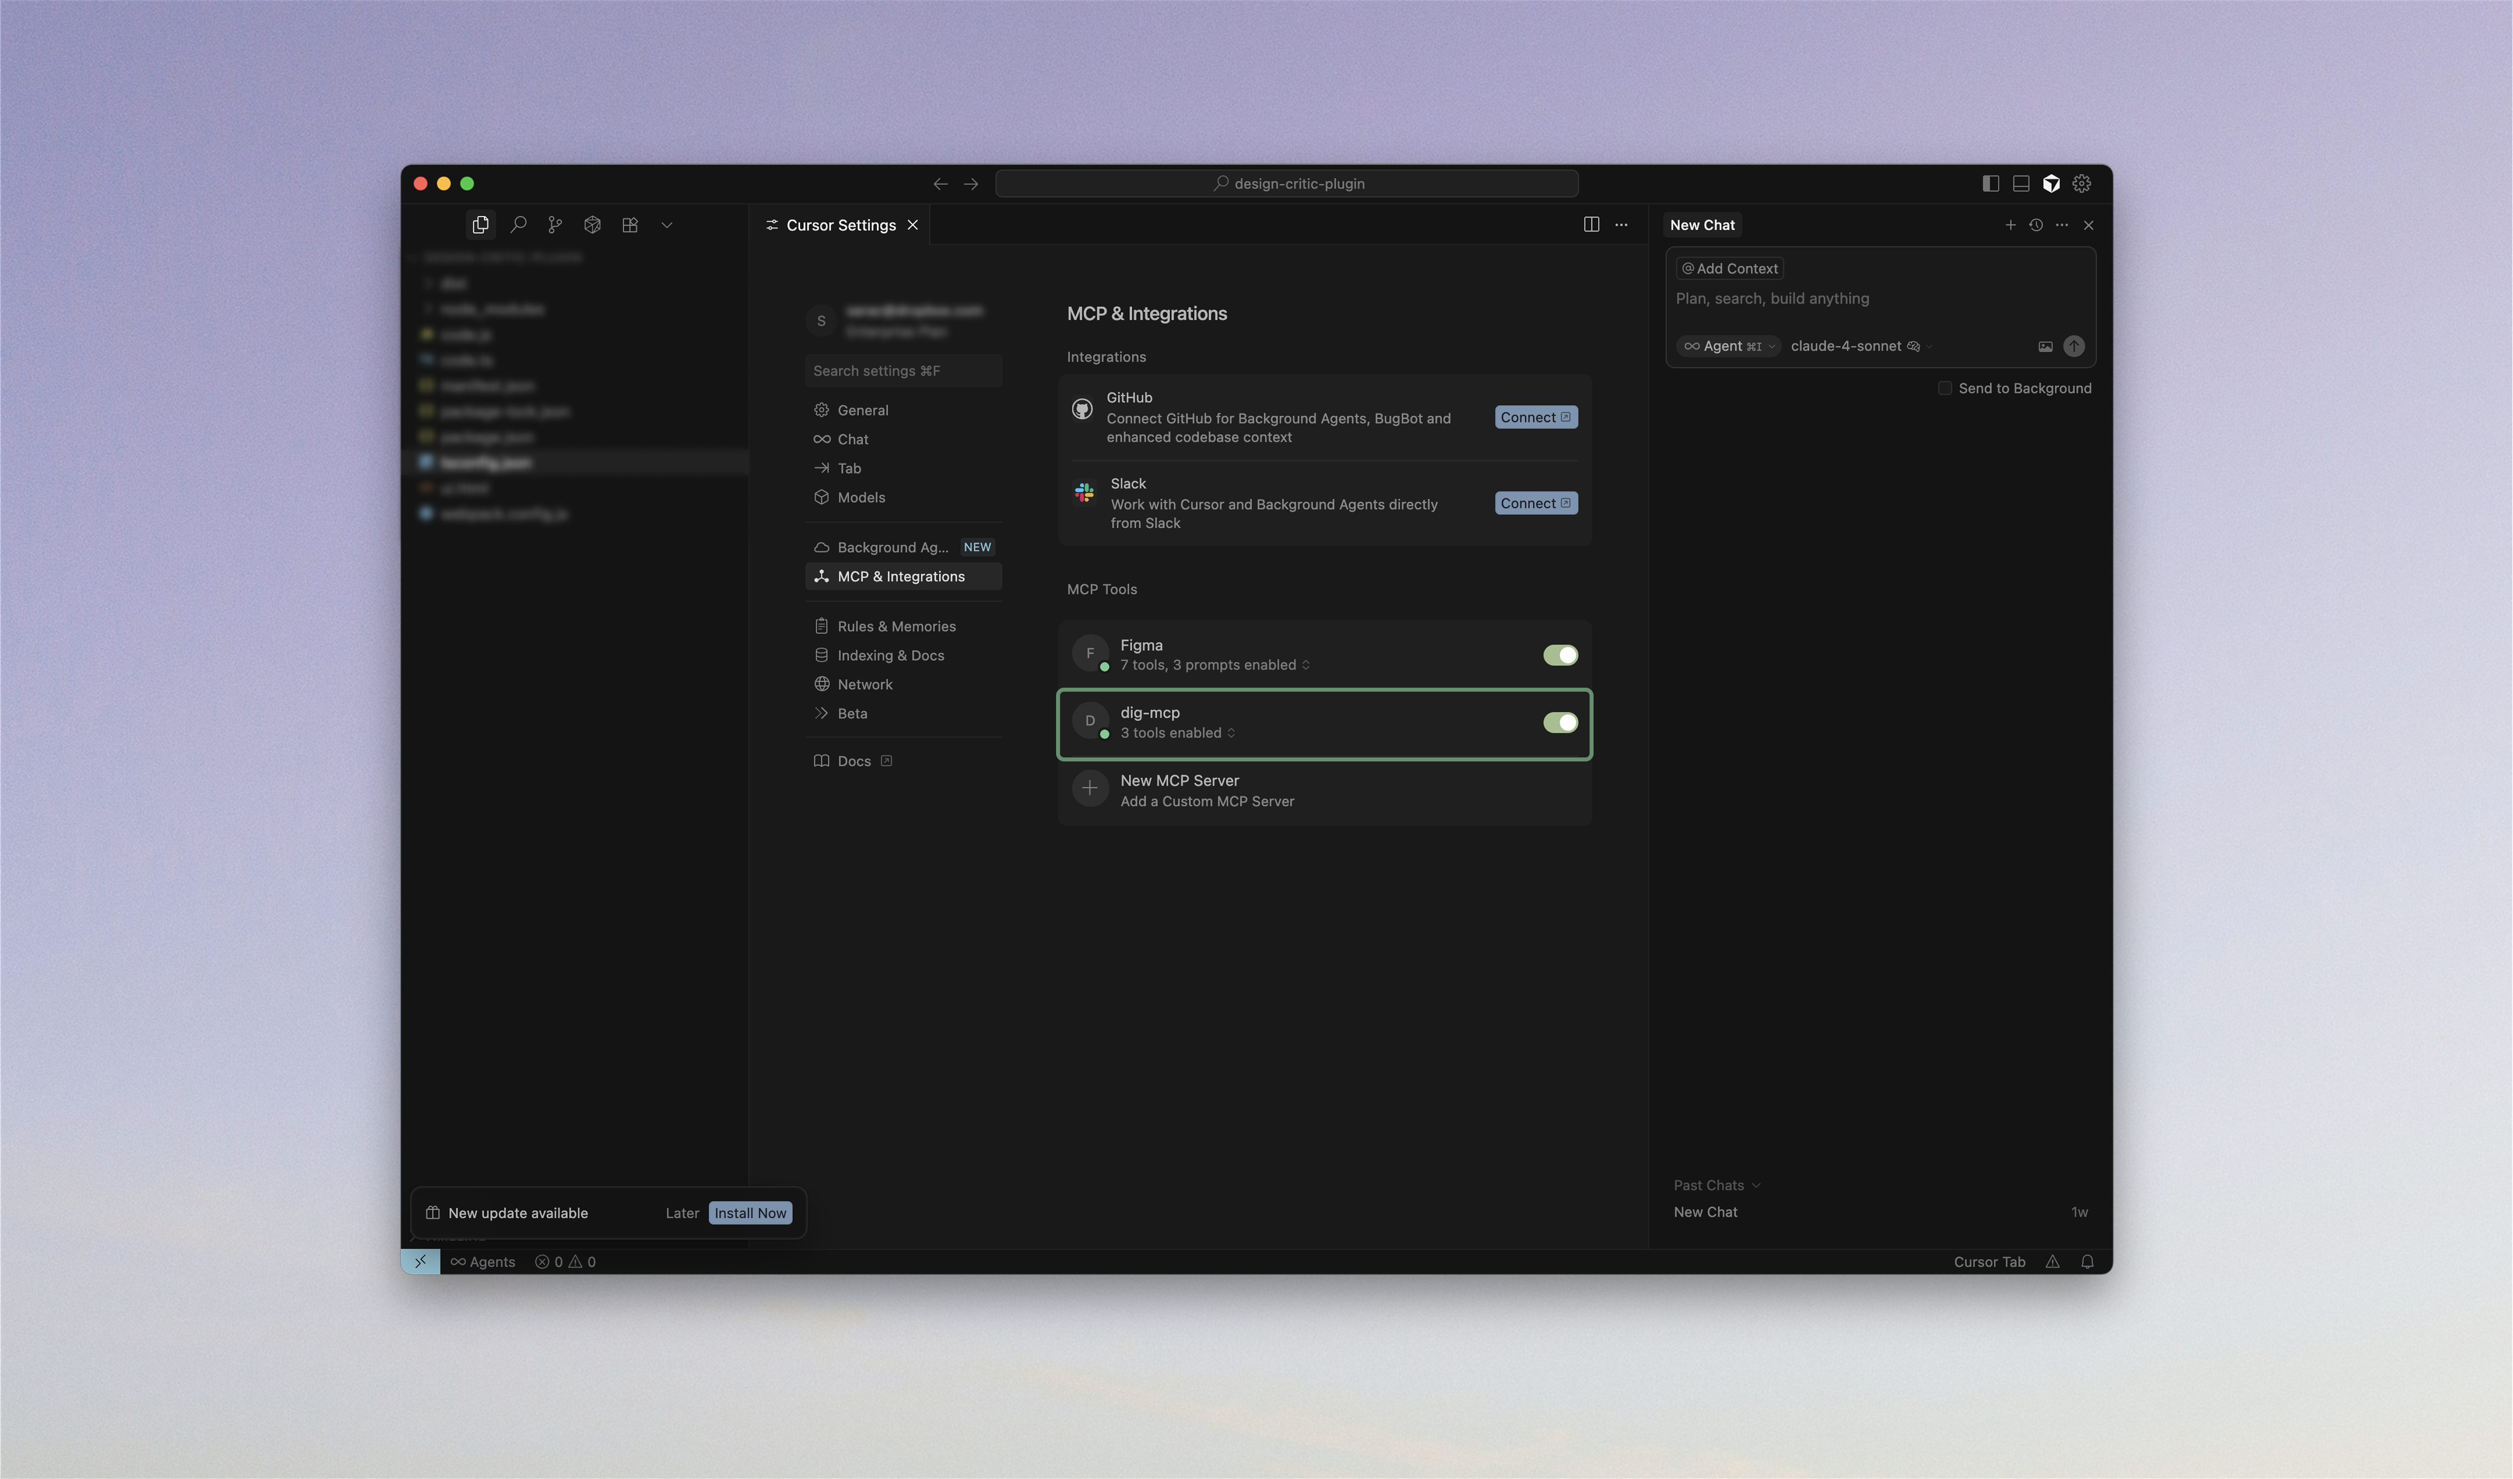Open the Agent mode dropdown
Viewport: 2513px width, 1479px height.
pyautogui.click(x=1729, y=347)
